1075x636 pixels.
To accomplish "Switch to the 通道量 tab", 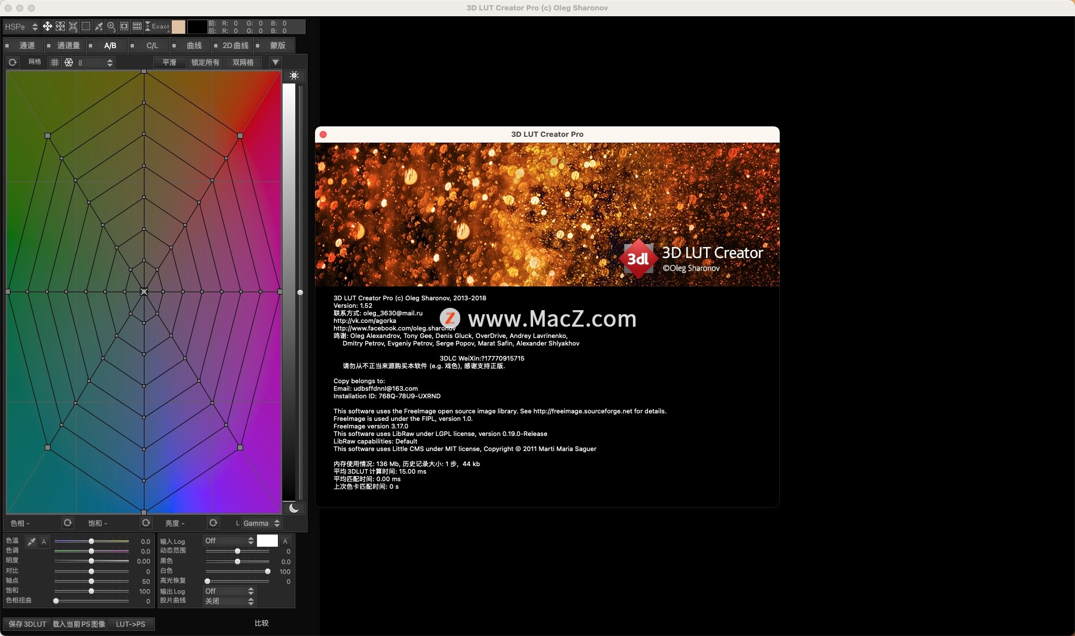I will tap(68, 45).
